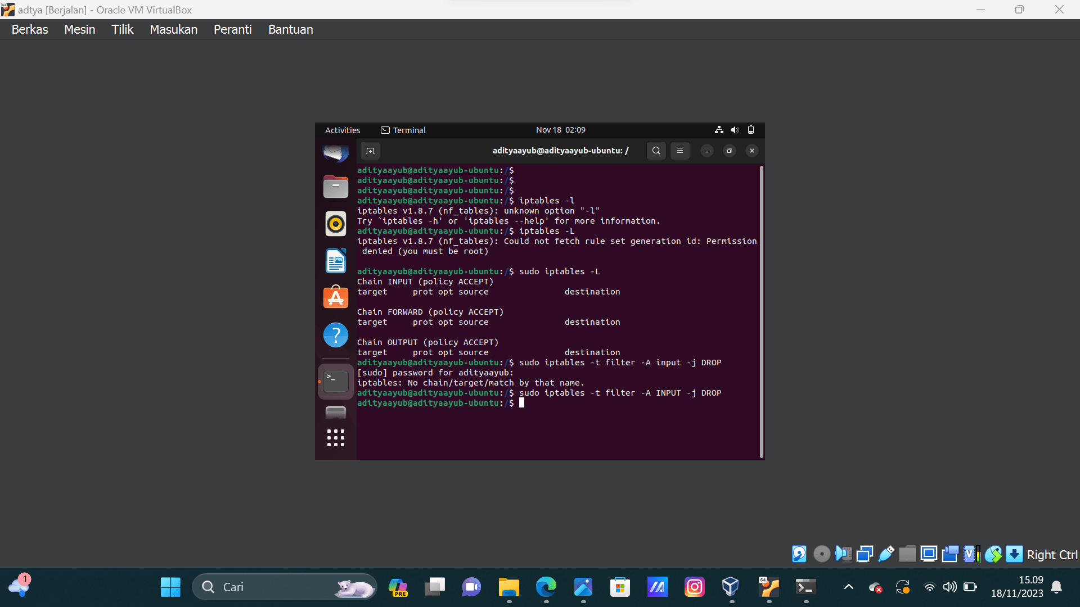
Task: Open the Windows notification bell
Action: coord(1056,587)
